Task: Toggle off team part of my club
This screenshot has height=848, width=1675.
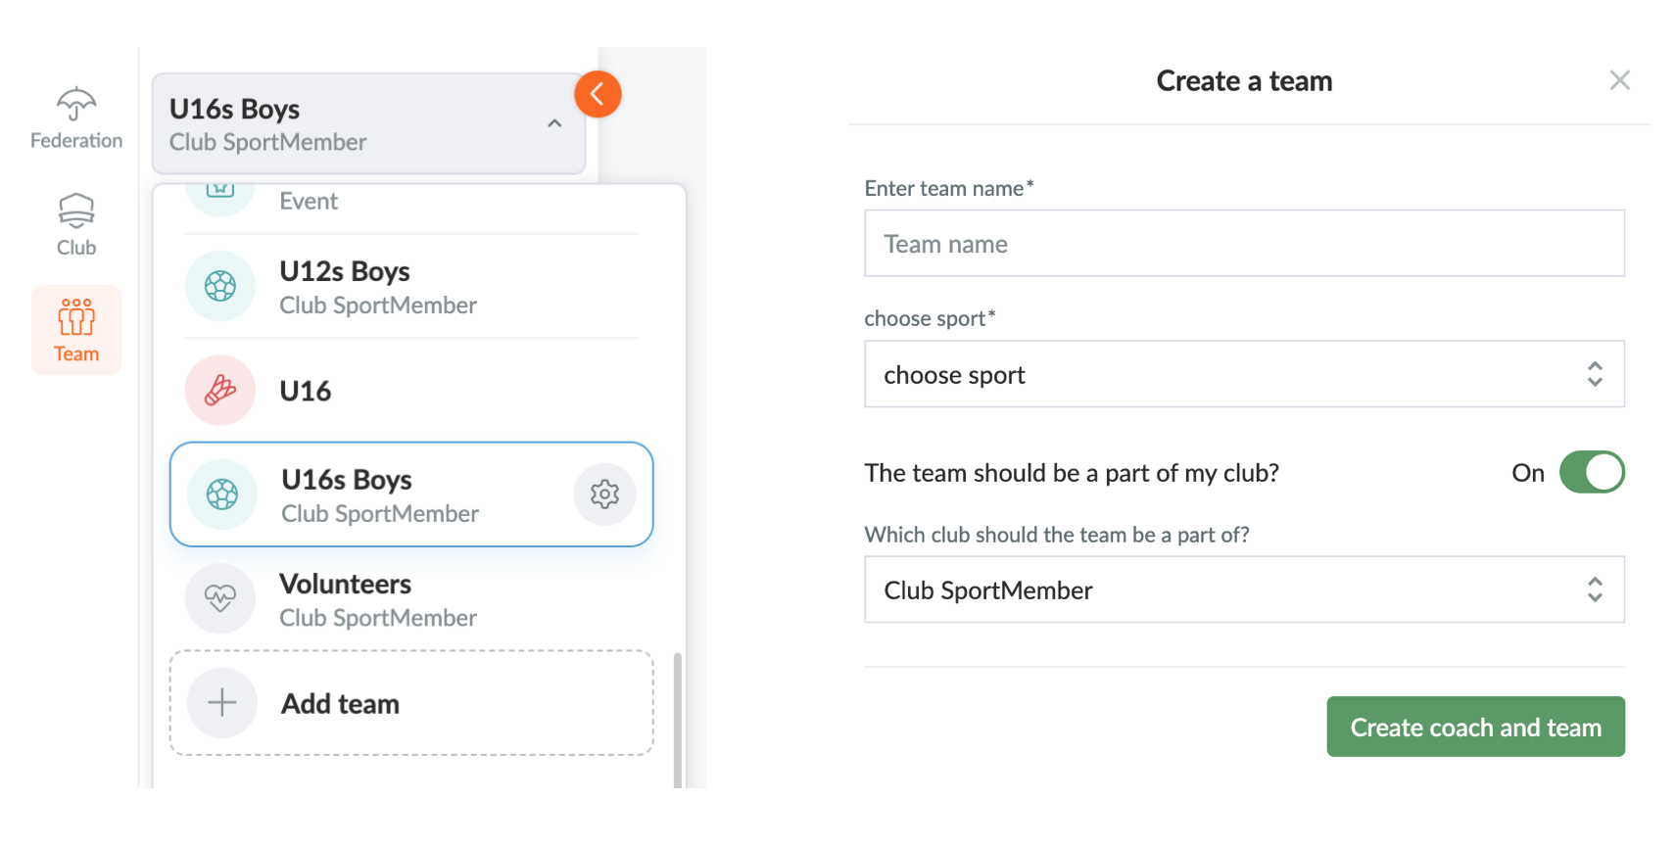Action: [1592, 472]
